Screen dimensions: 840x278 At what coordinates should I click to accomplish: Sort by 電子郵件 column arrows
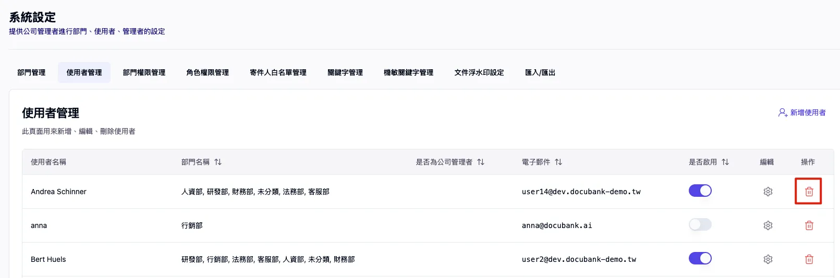(558, 162)
